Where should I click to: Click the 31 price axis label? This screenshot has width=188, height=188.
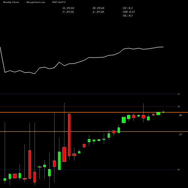(179, 94)
